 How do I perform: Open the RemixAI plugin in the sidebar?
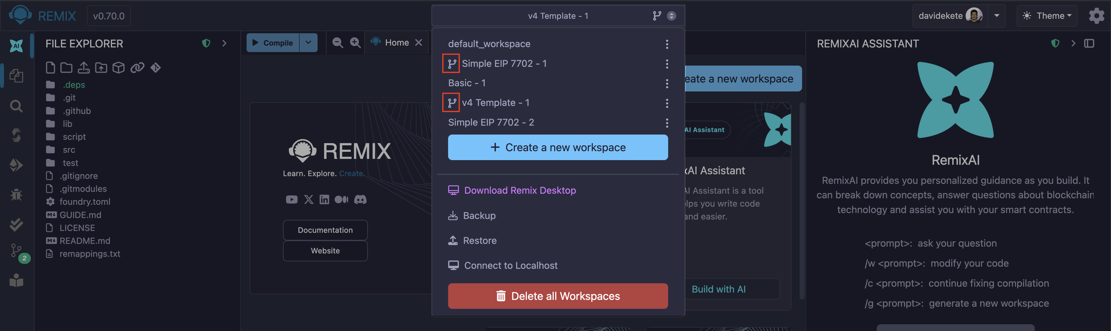click(x=16, y=45)
